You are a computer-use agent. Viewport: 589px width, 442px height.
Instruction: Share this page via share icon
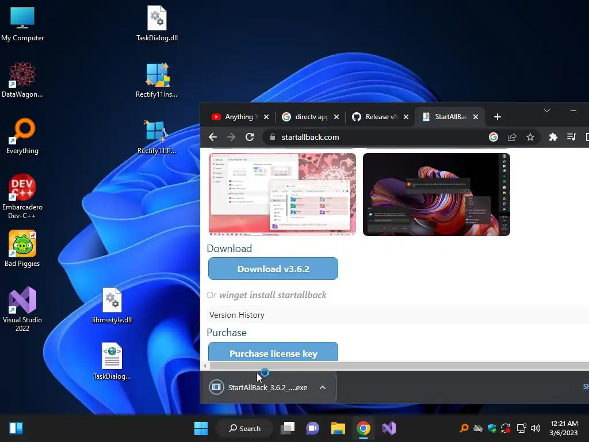[511, 137]
